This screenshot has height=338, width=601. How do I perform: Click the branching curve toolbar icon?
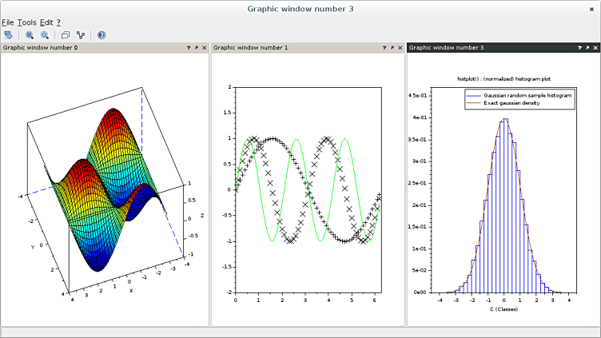click(81, 35)
